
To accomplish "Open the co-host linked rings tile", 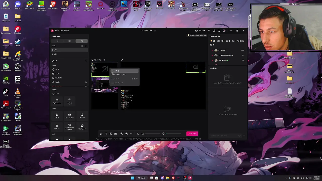I will [x=57, y=101].
